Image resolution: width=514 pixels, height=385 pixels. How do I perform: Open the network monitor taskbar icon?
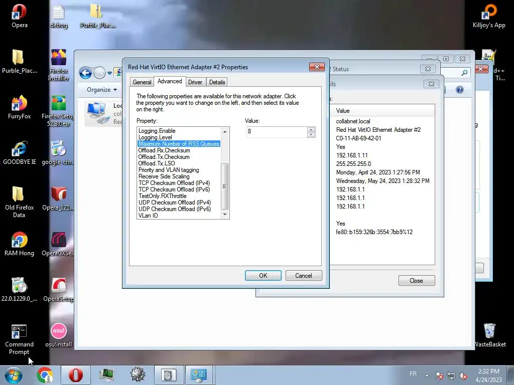[106, 375]
